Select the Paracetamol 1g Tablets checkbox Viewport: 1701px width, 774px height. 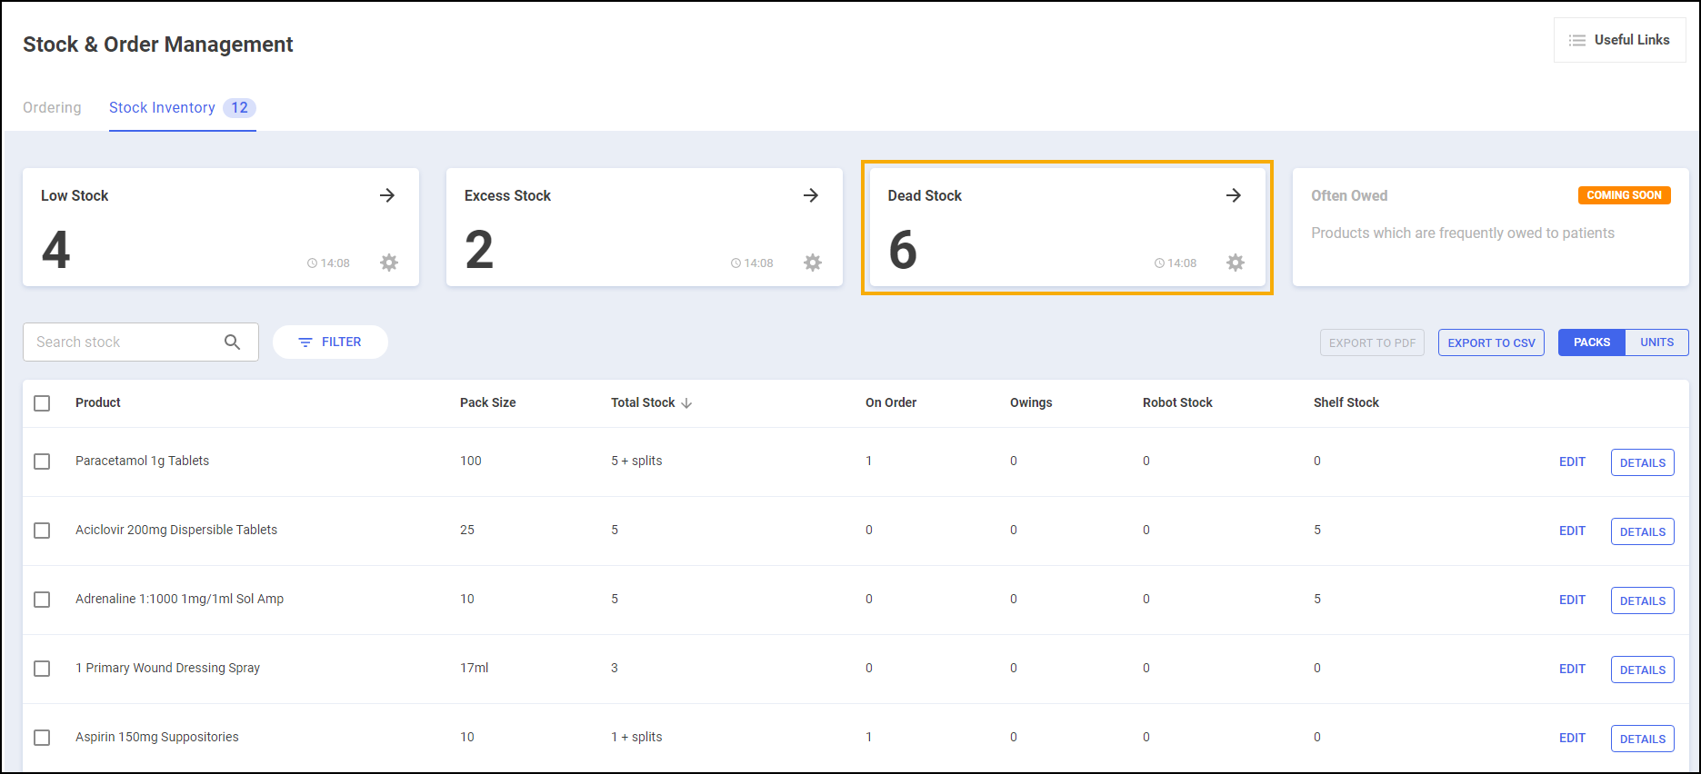click(42, 461)
